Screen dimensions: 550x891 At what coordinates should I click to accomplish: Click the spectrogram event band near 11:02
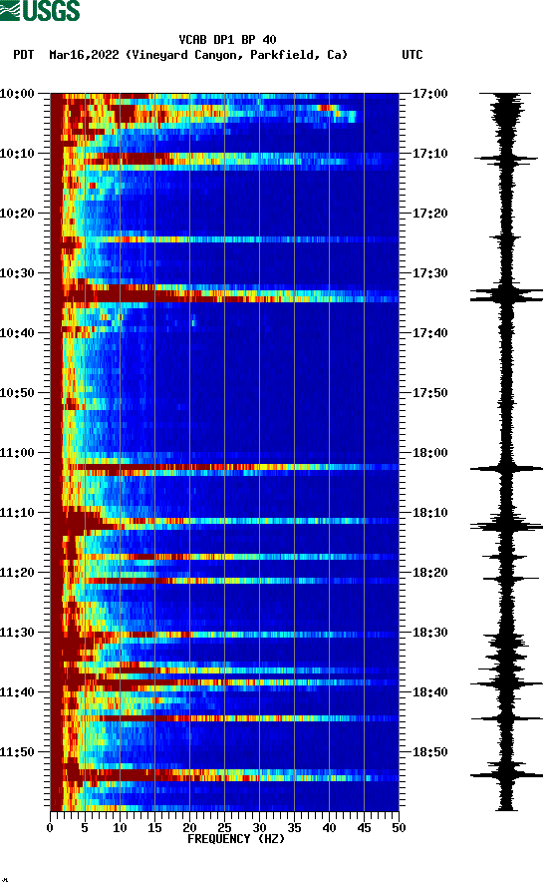[224, 469]
